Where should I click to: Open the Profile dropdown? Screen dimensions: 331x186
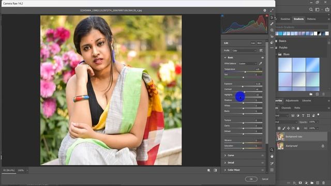(244, 51)
